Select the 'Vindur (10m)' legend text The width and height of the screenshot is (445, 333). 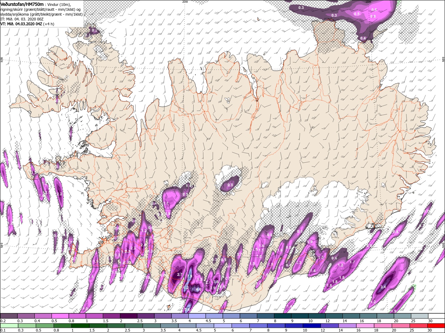coord(59,5)
